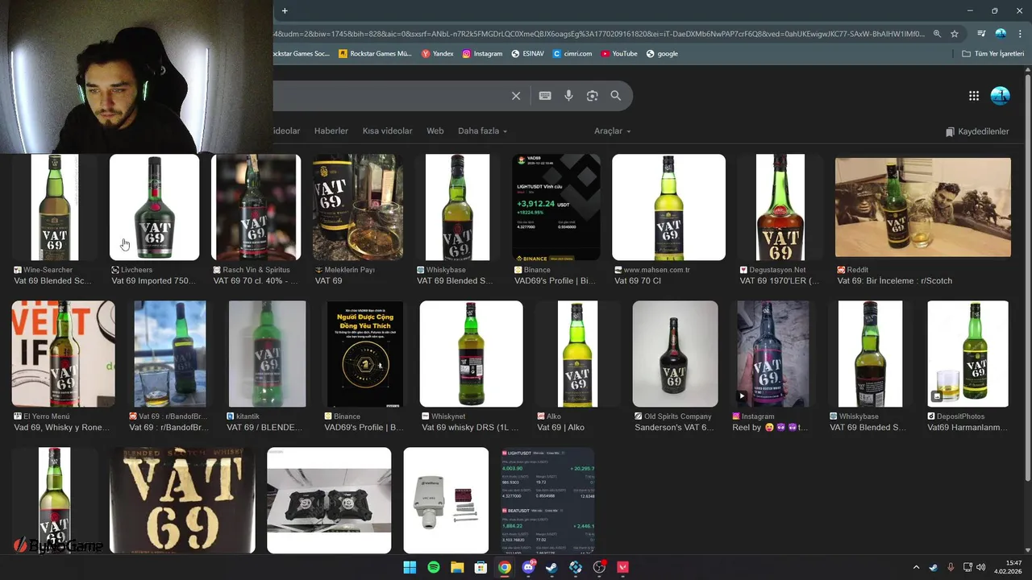The height and width of the screenshot is (580, 1032).
Task: Open the Windows Start menu
Action: [x=410, y=567]
